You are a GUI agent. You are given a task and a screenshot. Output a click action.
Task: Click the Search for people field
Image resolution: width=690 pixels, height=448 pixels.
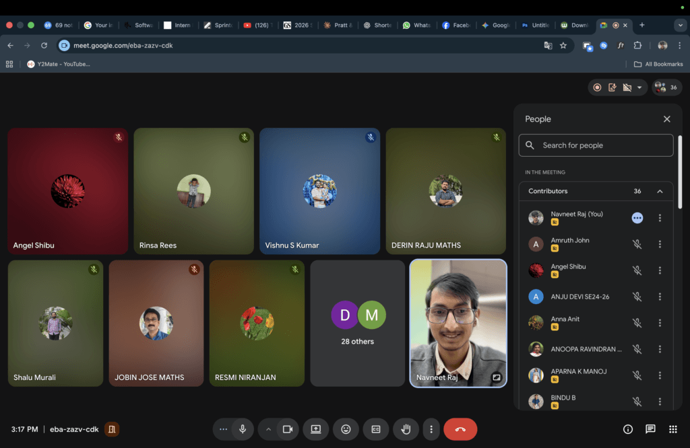pyautogui.click(x=596, y=145)
